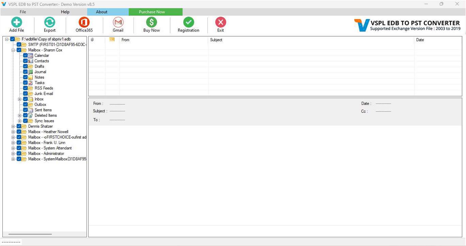
Task: Open the Office365 export option
Action: tap(83, 24)
